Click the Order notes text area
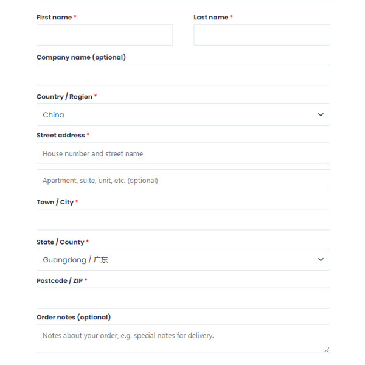 point(183,339)
